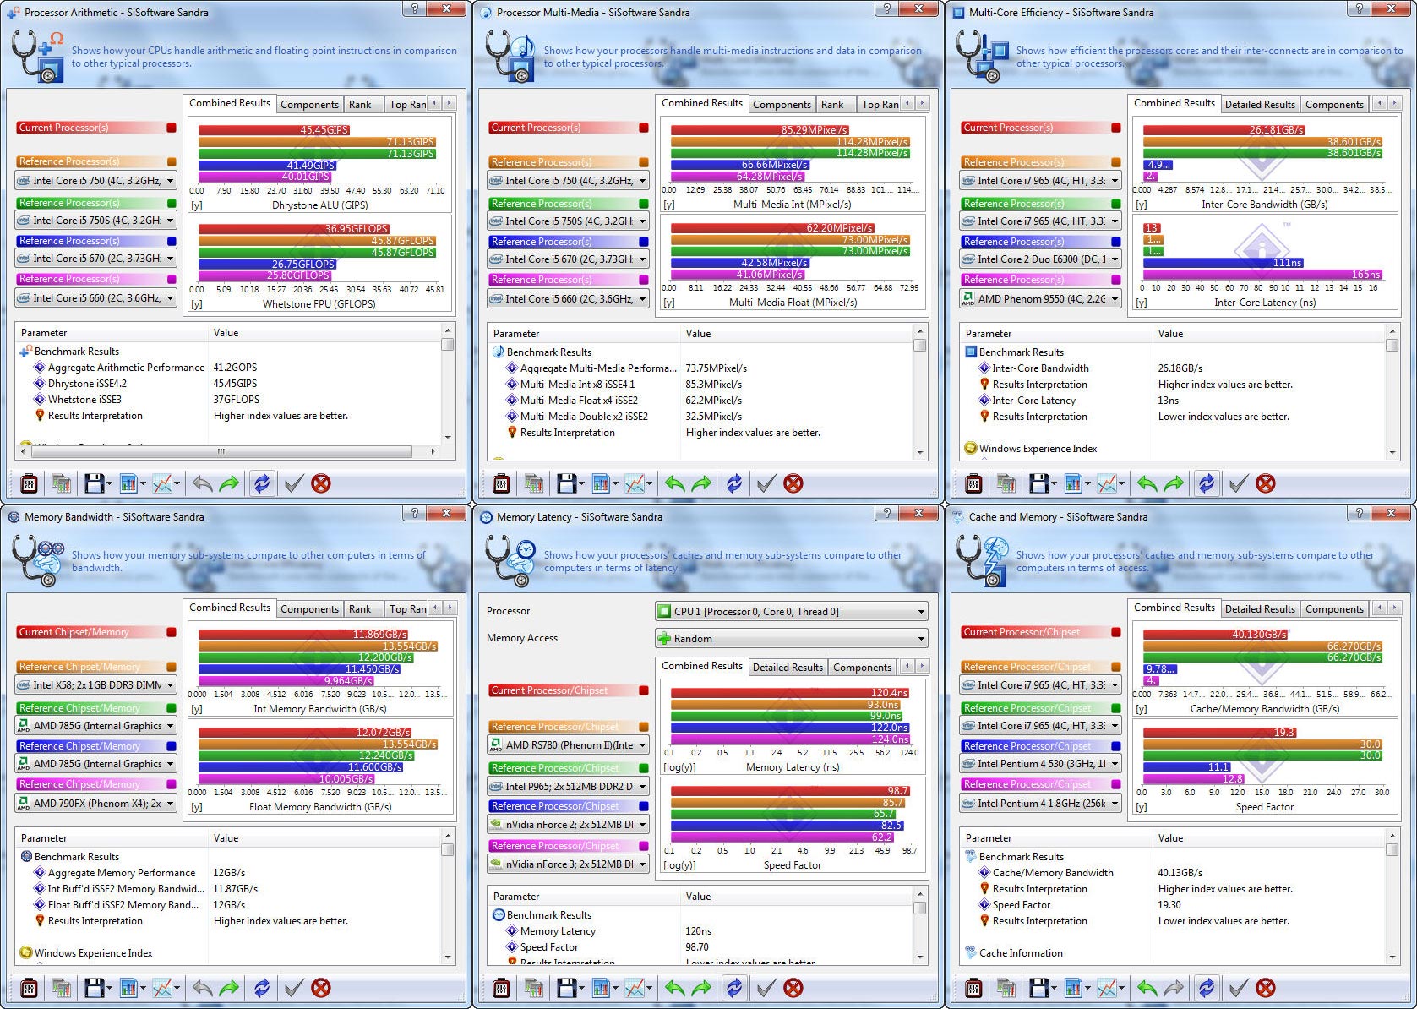The height and width of the screenshot is (1009, 1417).
Task: Open Components tab in Cache and Memory window
Action: [1334, 609]
